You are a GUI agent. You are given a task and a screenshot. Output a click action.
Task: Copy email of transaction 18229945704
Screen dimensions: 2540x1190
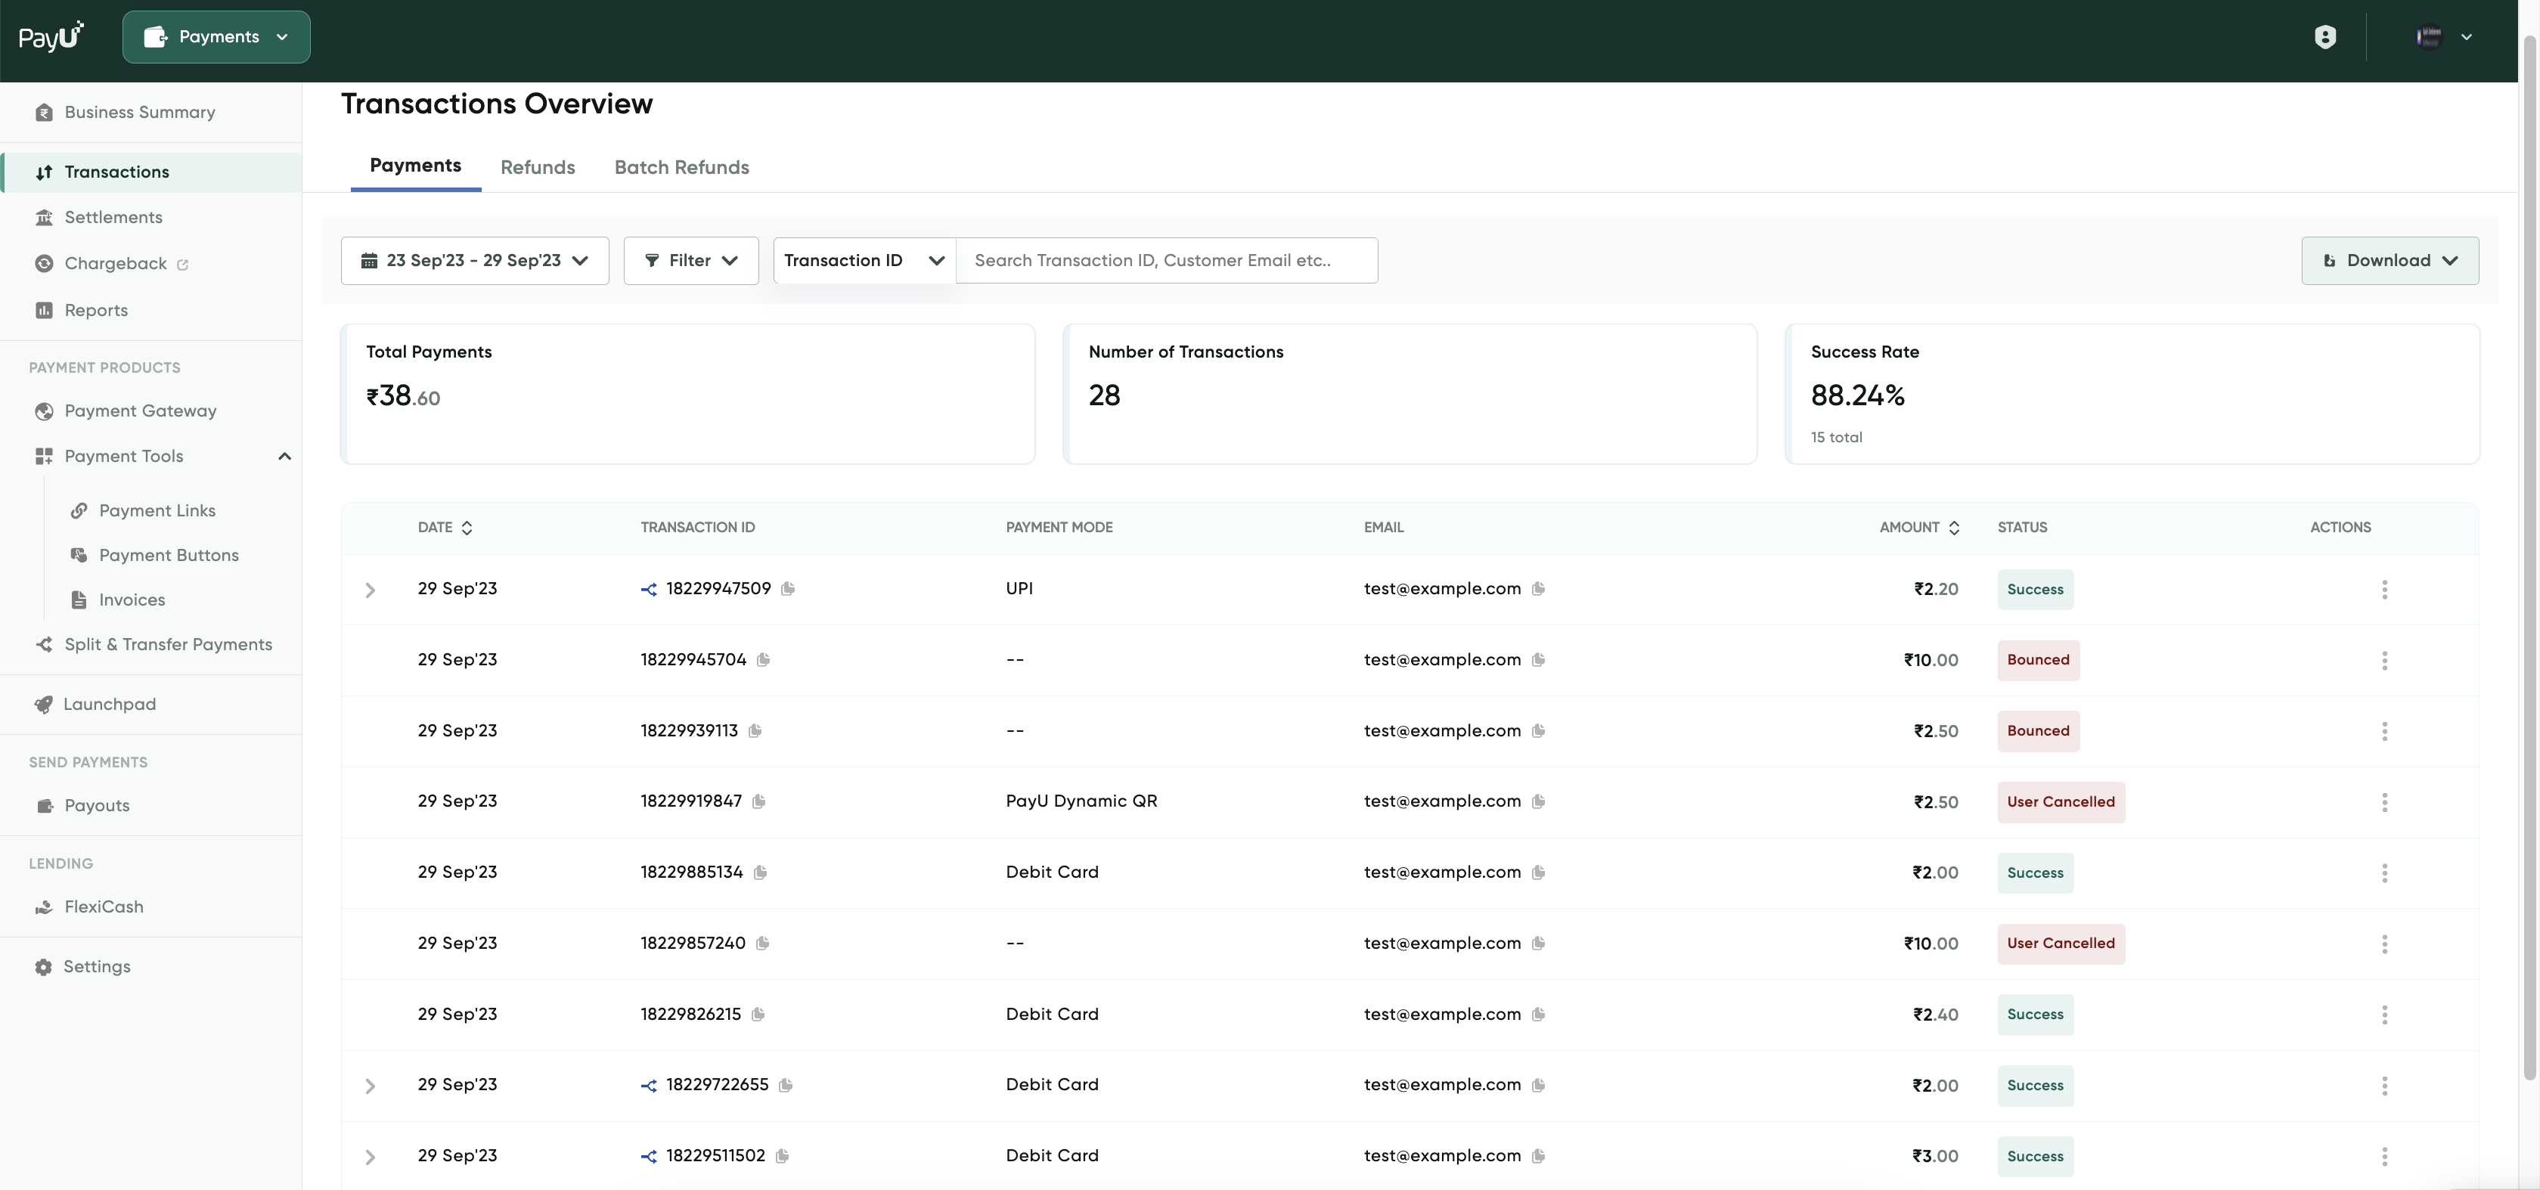point(1538,659)
